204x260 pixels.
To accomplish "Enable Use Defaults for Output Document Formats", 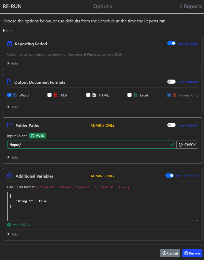I will click(x=171, y=82).
